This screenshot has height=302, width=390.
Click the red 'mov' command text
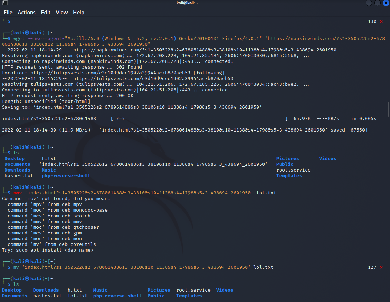(18, 193)
